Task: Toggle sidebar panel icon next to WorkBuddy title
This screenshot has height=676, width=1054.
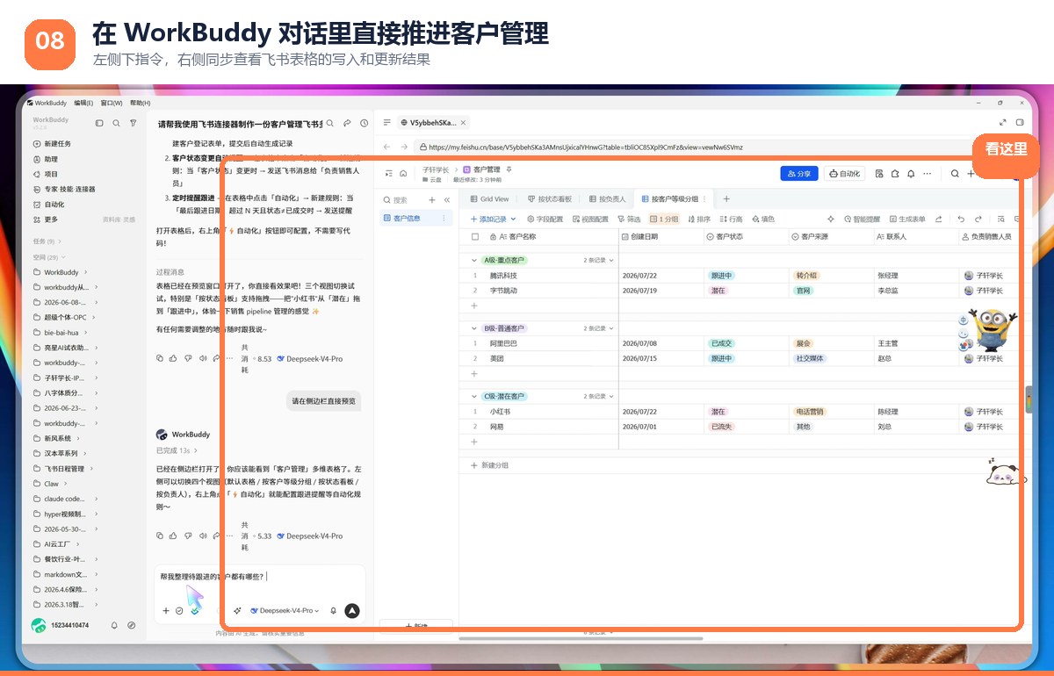Action: 99,123
